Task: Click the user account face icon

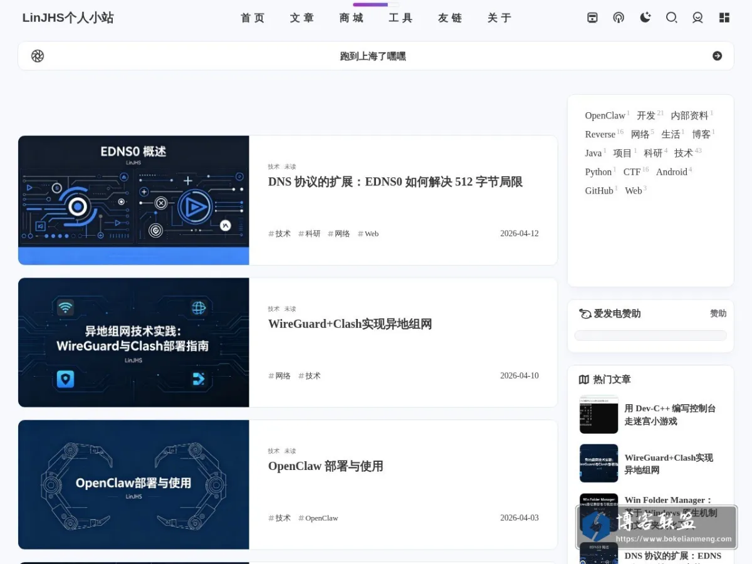Action: [697, 18]
